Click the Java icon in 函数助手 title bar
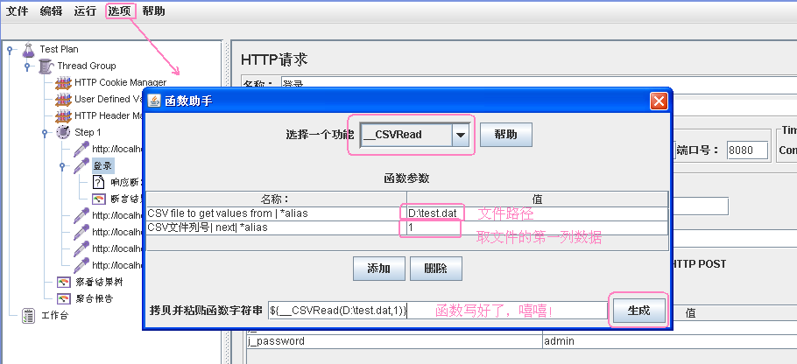Image resolution: width=797 pixels, height=364 pixels. pos(154,101)
